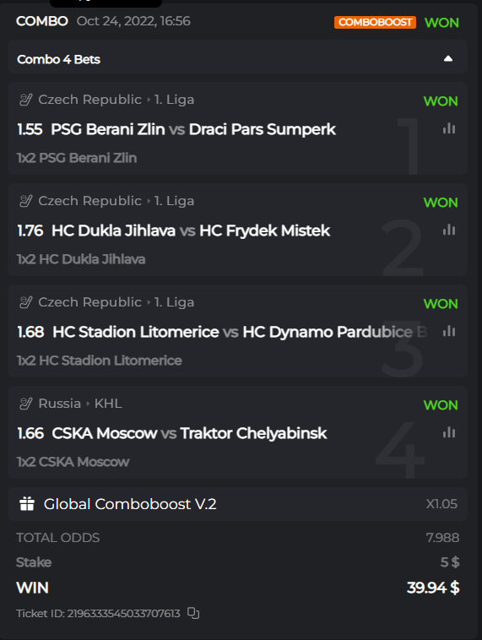This screenshot has width=482, height=640.
Task: Copy the Ticket ID using copy icon
Action: click(193, 613)
